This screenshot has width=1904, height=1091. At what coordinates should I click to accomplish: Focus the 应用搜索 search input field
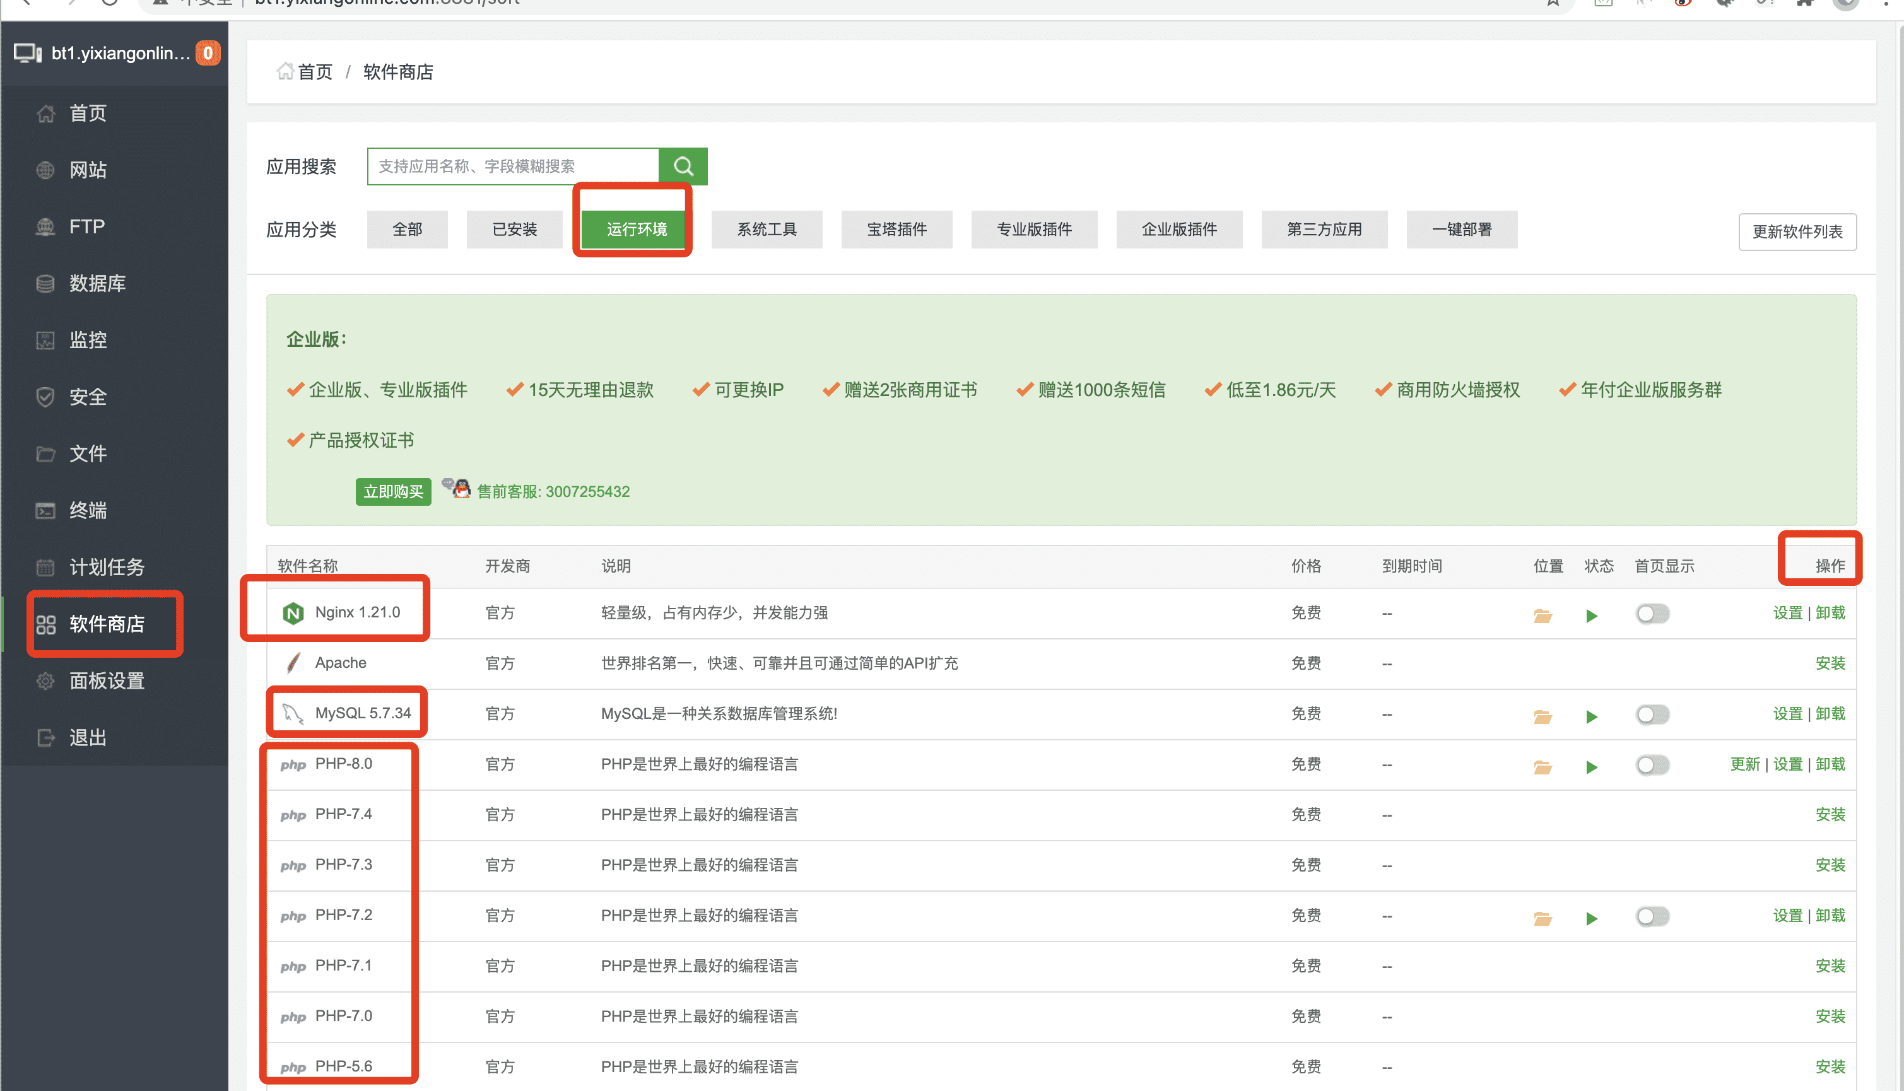click(513, 166)
